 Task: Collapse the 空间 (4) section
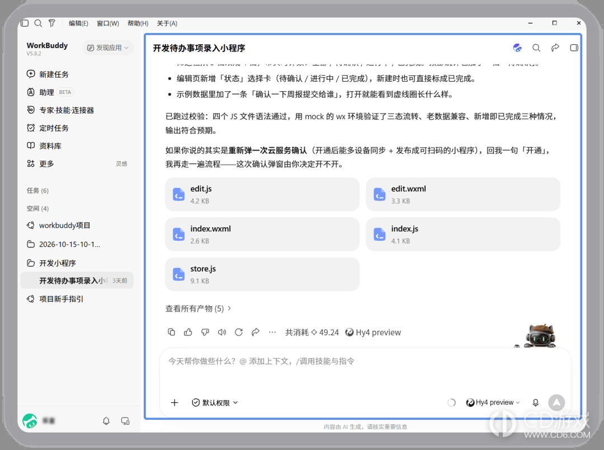click(x=38, y=209)
